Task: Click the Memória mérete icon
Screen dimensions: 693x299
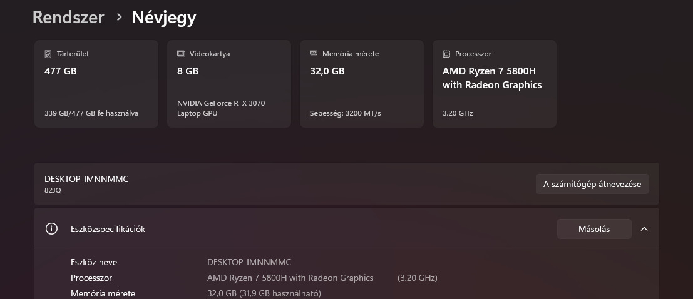Action: 314,54
